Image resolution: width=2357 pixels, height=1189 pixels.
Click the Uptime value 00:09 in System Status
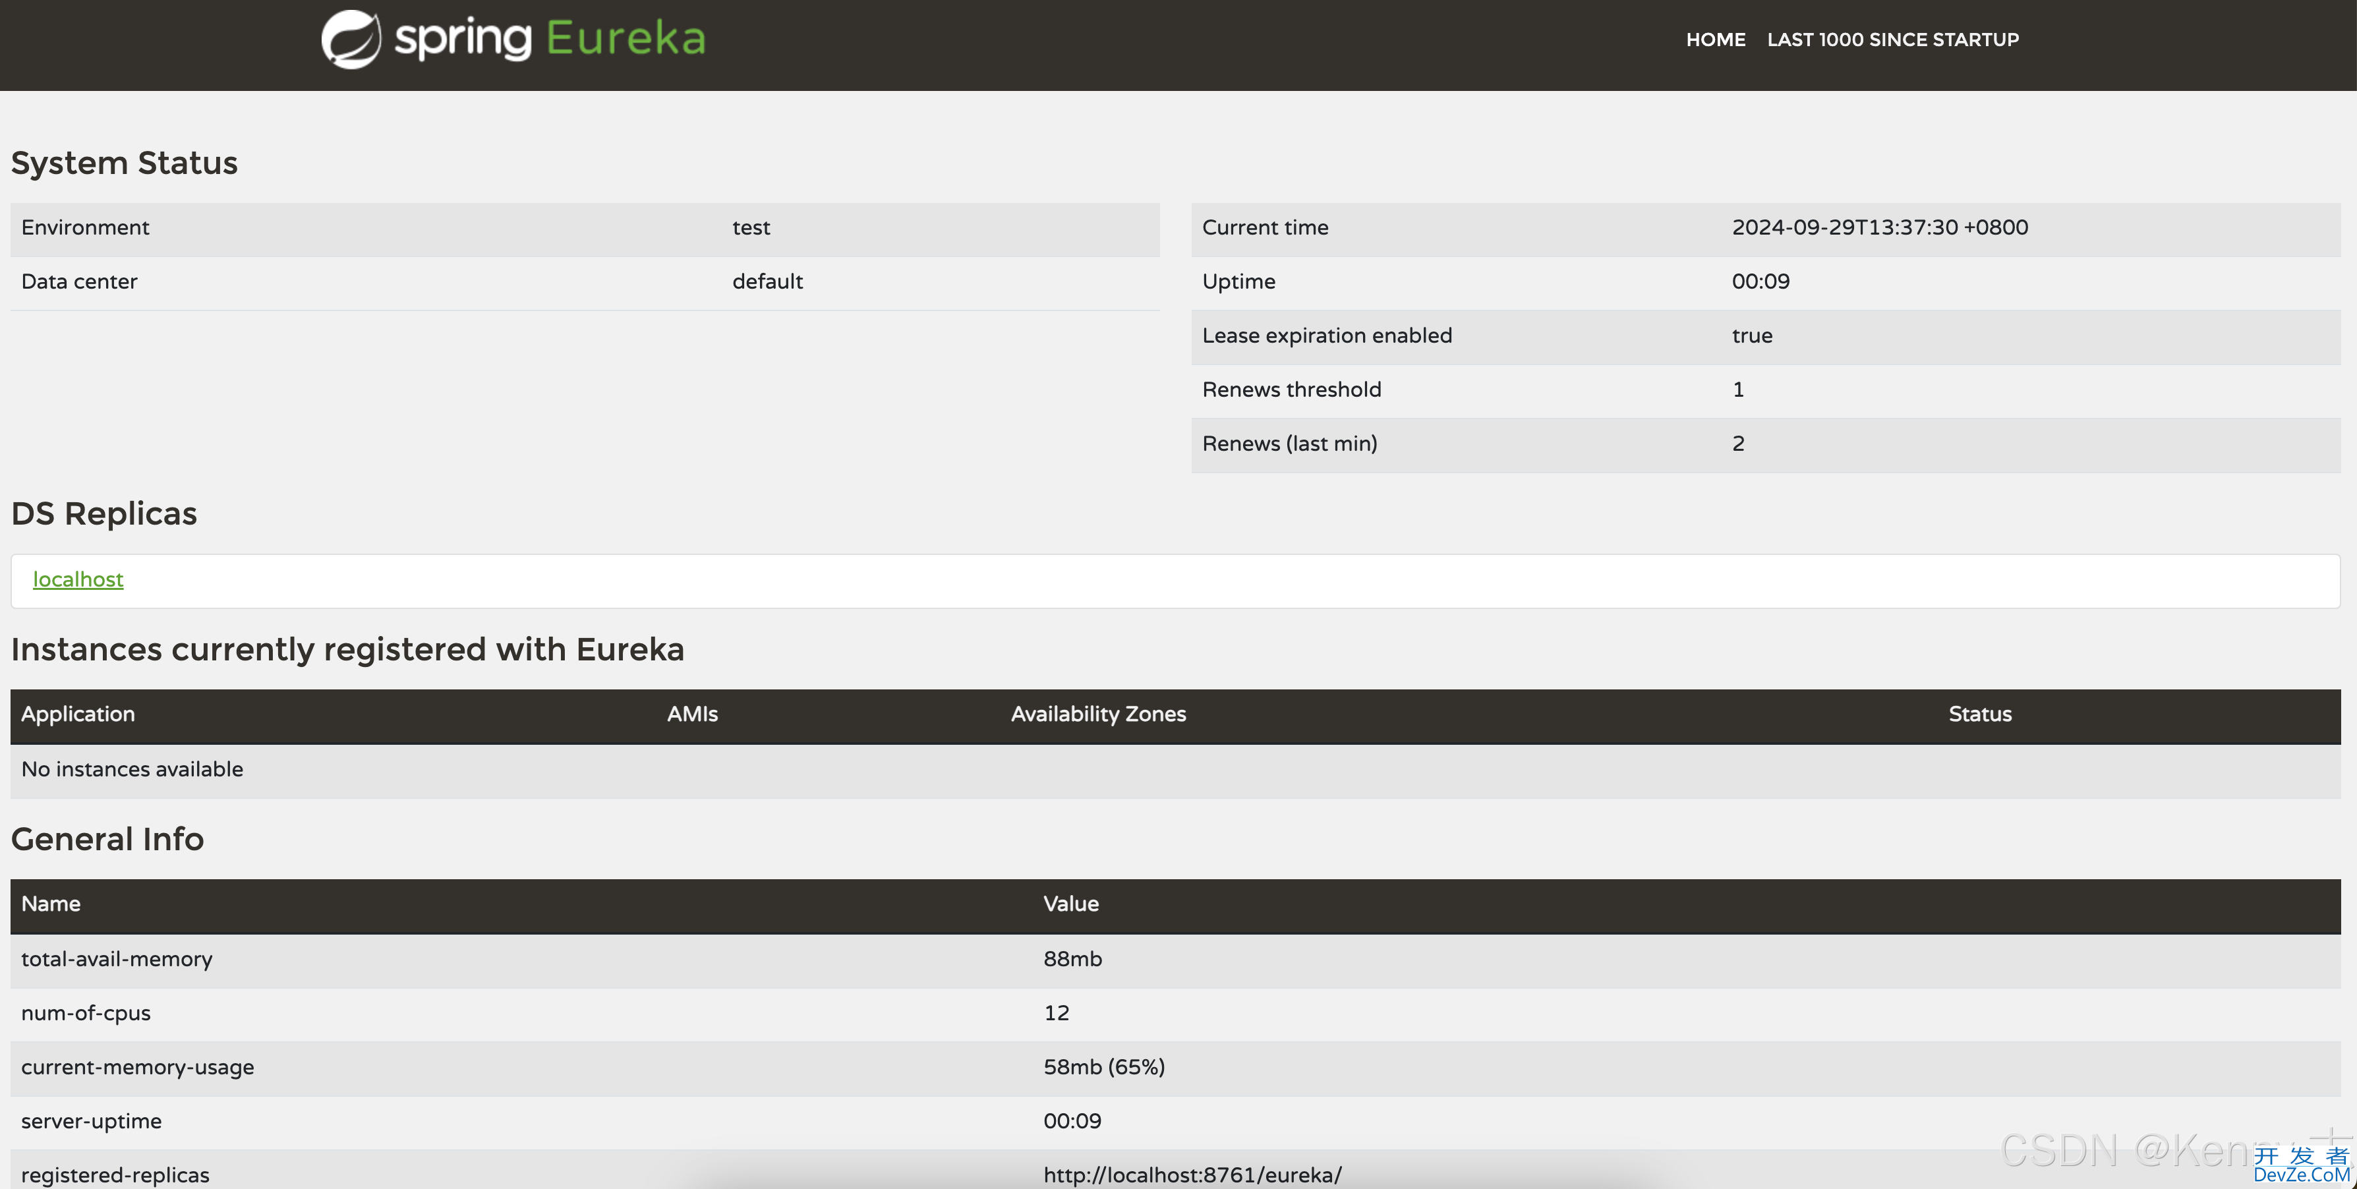(x=1760, y=281)
